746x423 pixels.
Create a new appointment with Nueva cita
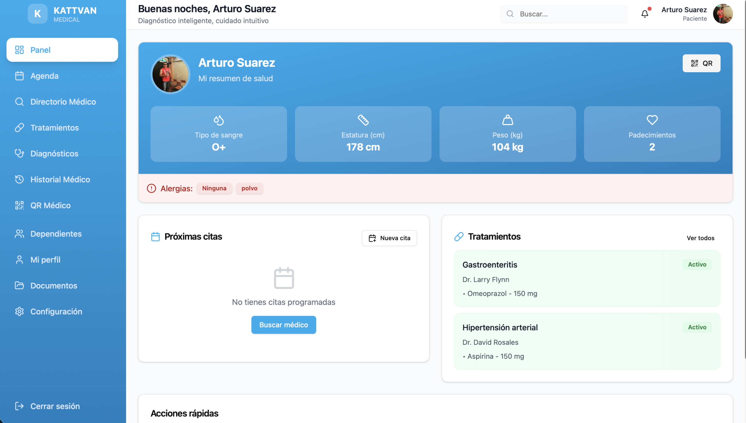click(389, 238)
